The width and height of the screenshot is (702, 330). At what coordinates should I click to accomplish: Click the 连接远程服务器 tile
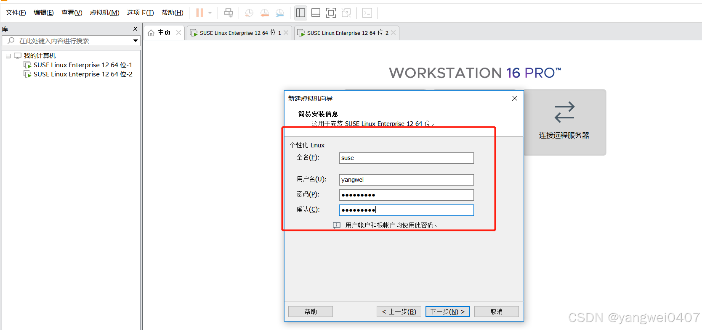tap(564, 122)
